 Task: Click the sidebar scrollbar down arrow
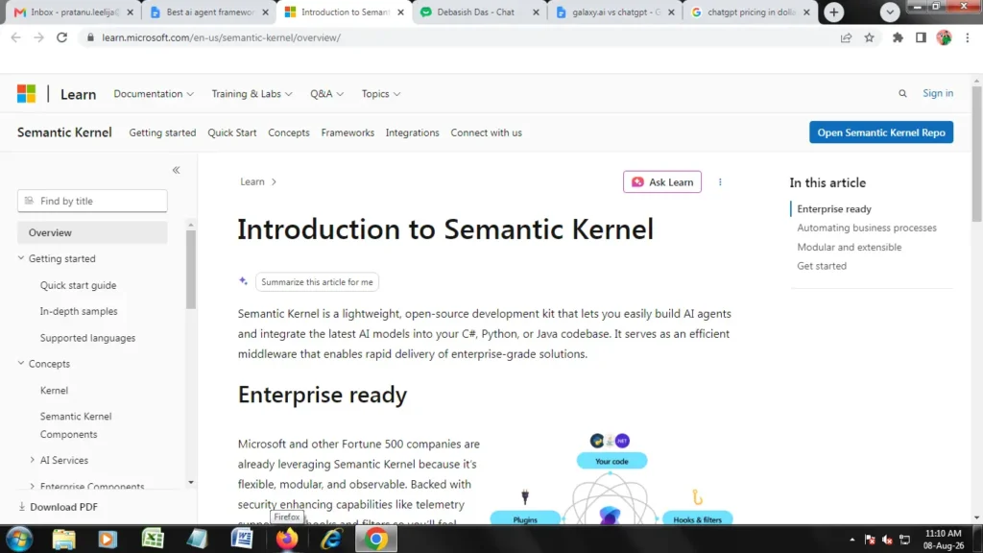pos(191,482)
